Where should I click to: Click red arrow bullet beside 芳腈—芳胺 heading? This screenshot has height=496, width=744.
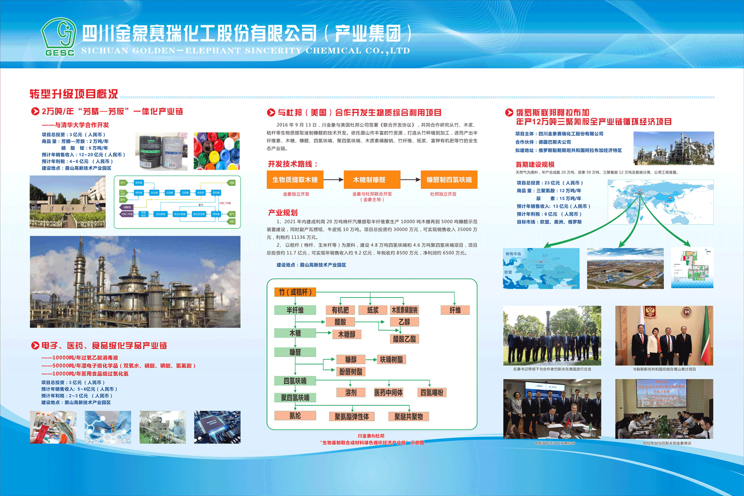pyautogui.click(x=35, y=112)
